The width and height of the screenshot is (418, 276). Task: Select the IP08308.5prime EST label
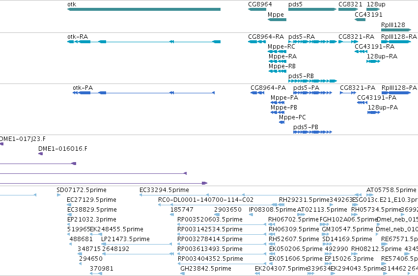[x=273, y=210]
